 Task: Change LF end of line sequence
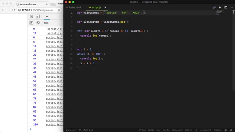pos(196,130)
